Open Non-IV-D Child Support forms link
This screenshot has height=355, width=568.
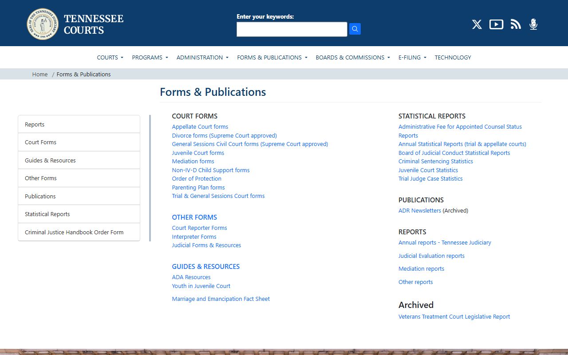(x=211, y=170)
